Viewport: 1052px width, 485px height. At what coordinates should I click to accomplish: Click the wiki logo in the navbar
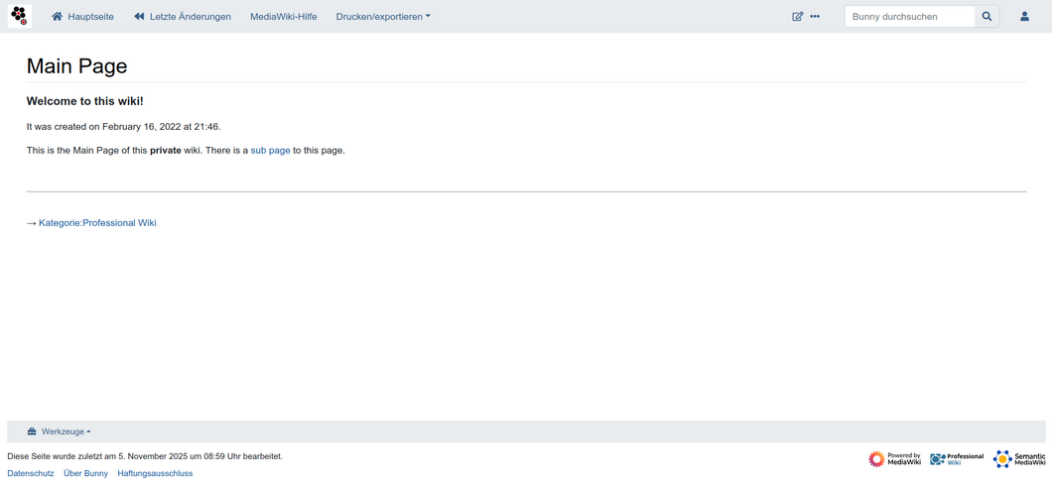tap(19, 16)
